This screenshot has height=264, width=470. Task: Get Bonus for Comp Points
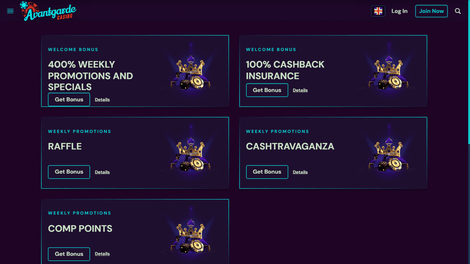click(69, 254)
